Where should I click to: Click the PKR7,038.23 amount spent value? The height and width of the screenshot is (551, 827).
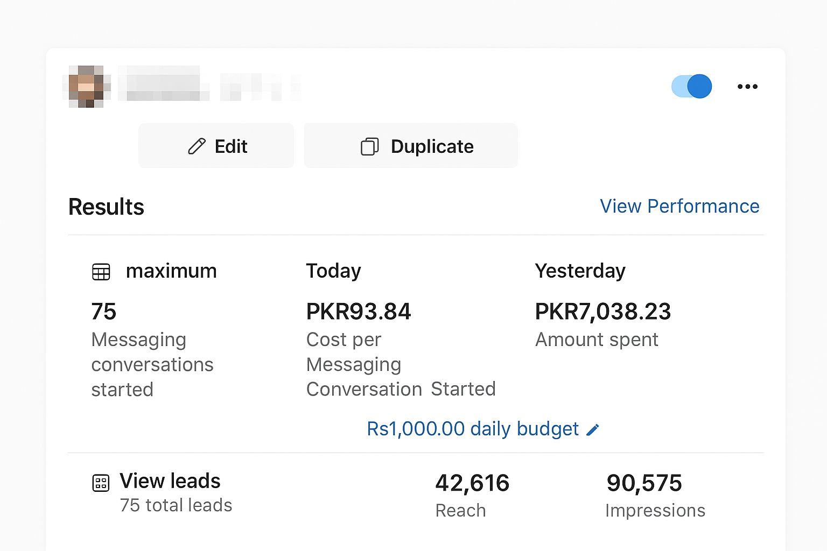coord(602,312)
